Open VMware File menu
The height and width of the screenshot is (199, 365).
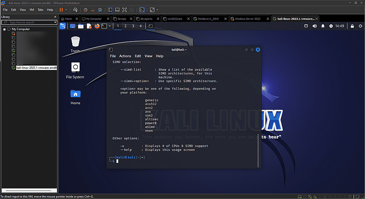[x=5, y=10]
